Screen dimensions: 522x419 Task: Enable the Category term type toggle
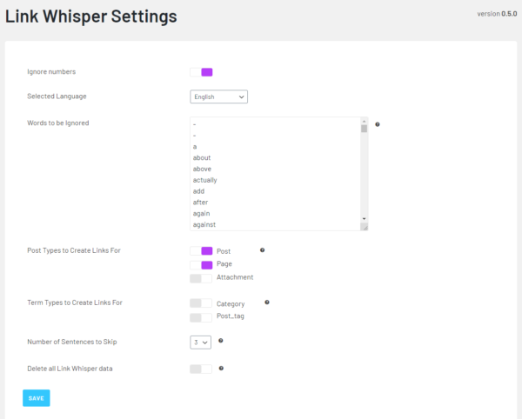[x=201, y=303]
